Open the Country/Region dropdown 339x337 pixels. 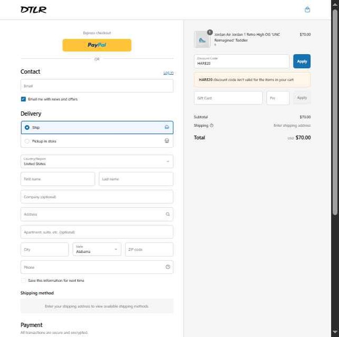[97, 162]
